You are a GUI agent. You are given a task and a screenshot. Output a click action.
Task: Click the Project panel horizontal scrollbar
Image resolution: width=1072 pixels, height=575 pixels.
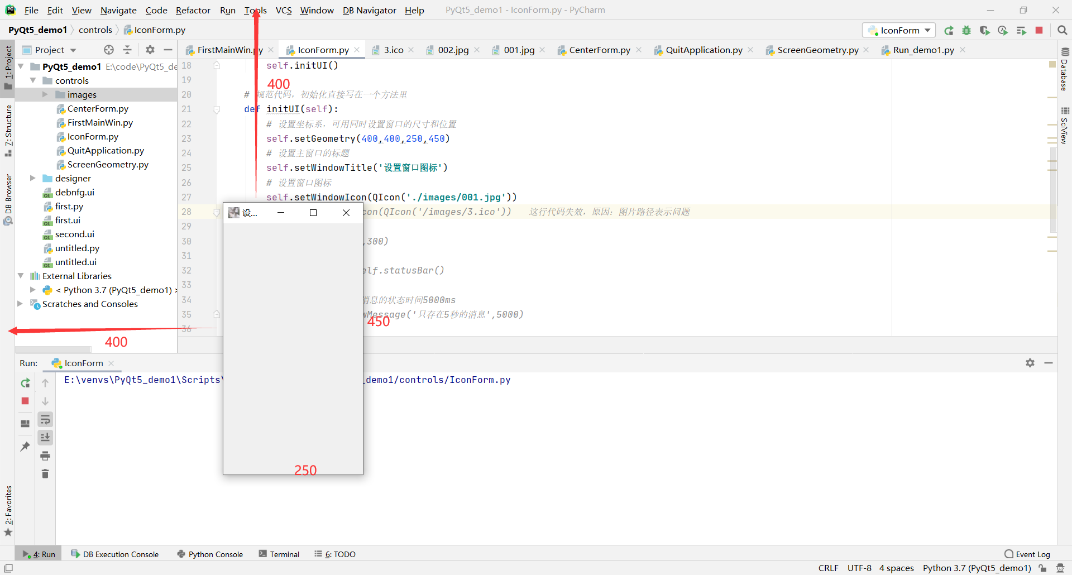pyautogui.click(x=53, y=349)
